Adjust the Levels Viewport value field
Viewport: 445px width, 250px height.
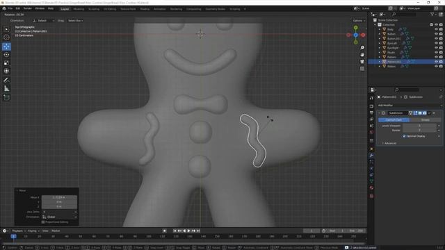(x=419, y=126)
